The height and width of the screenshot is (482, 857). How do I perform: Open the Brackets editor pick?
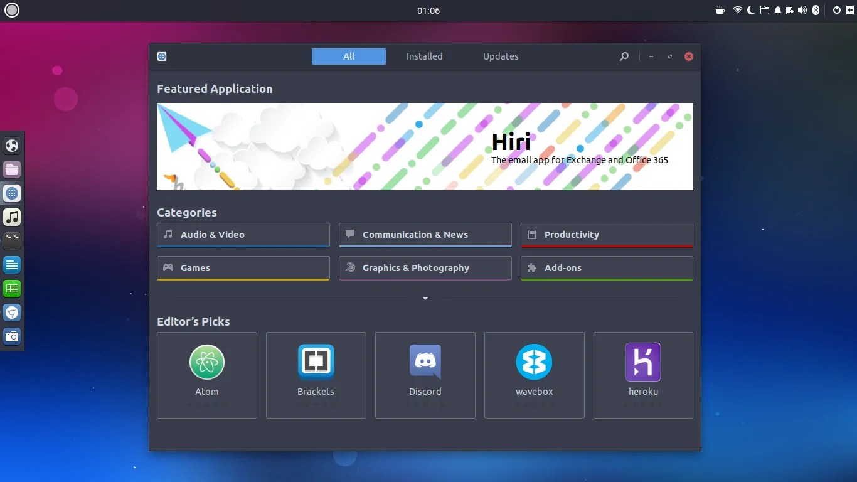tap(316, 375)
